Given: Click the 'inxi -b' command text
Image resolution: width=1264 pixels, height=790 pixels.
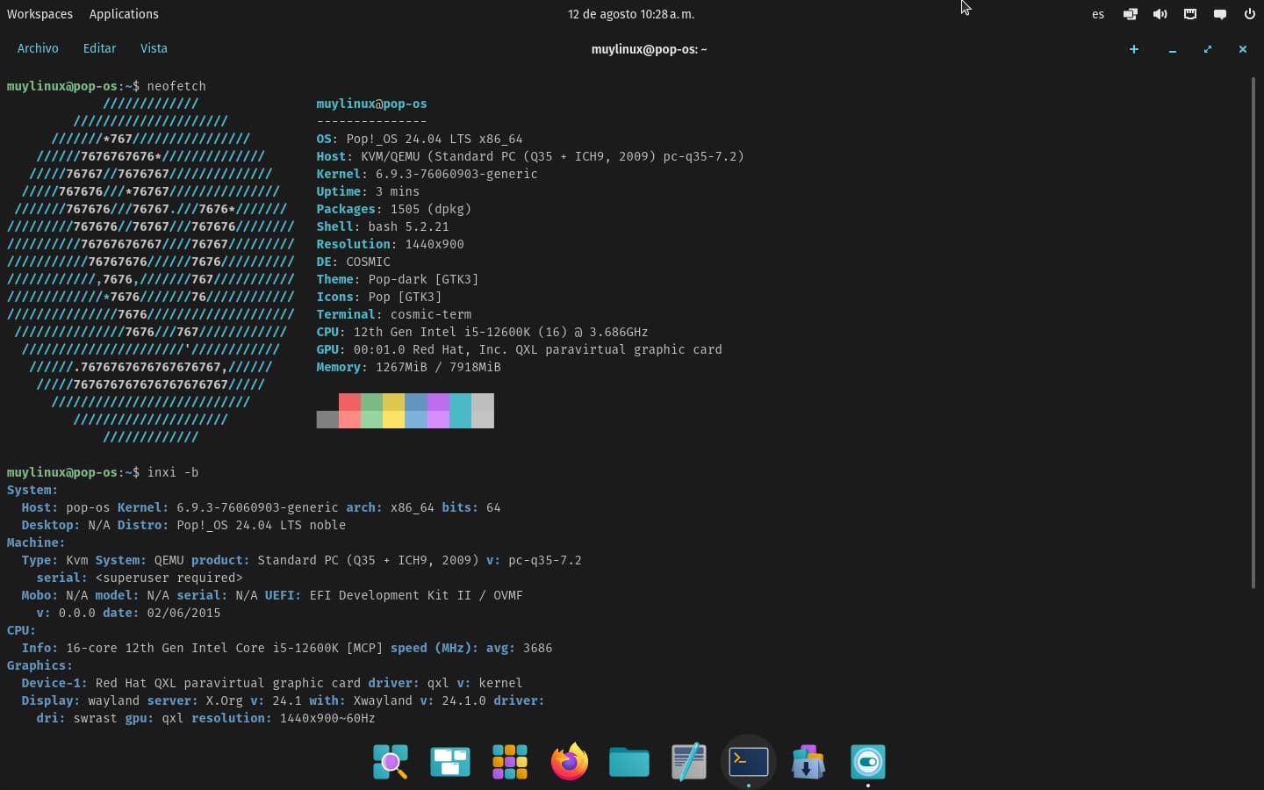Looking at the screenshot, I should tap(173, 472).
